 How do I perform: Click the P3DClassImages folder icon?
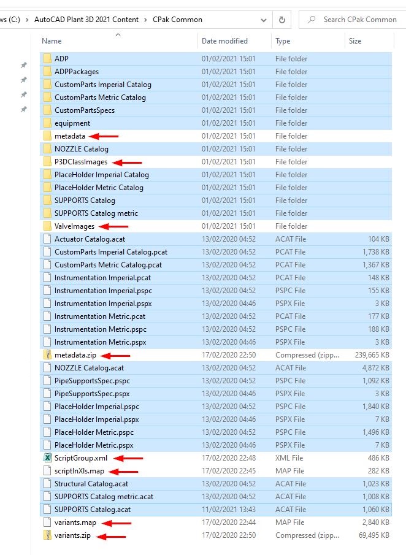(47, 162)
